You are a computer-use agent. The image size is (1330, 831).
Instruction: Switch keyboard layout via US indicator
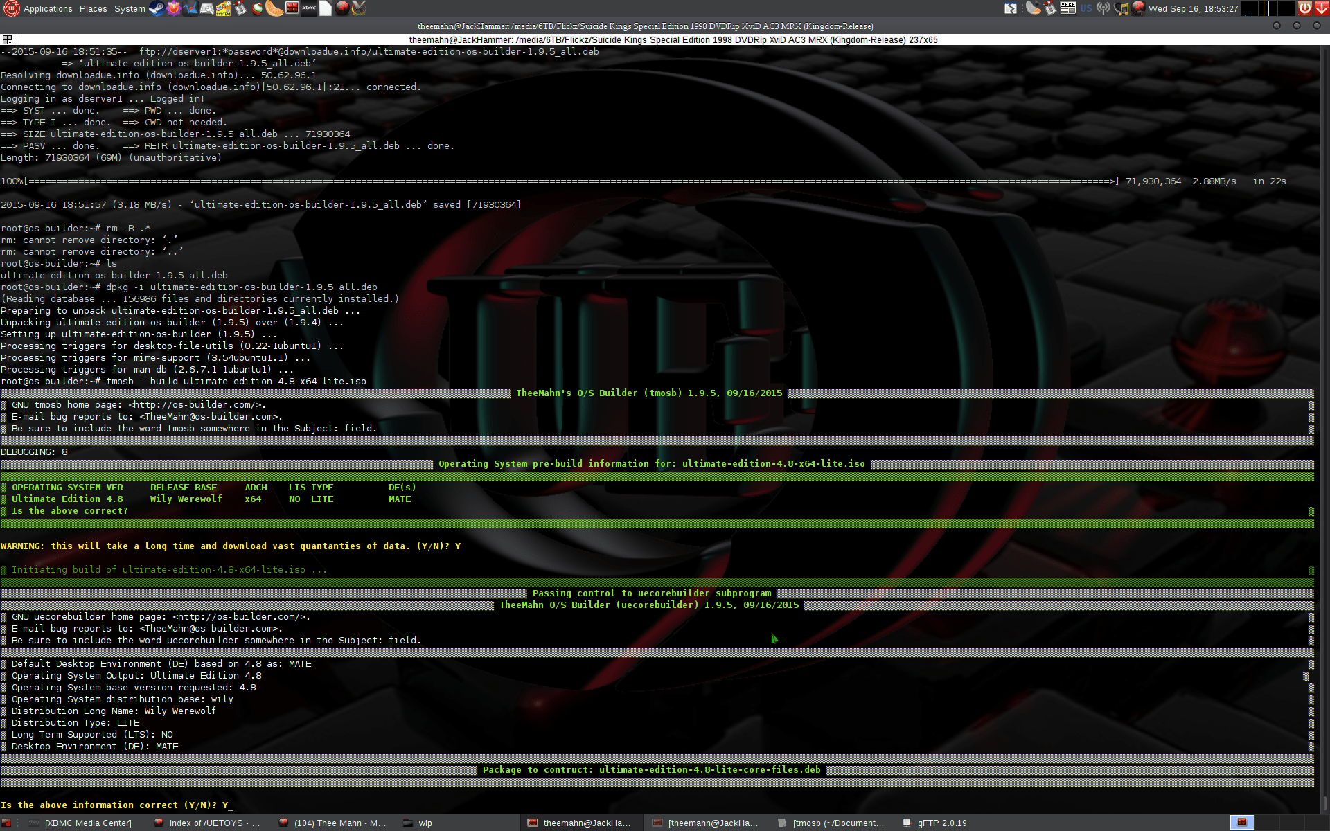[x=1085, y=8]
